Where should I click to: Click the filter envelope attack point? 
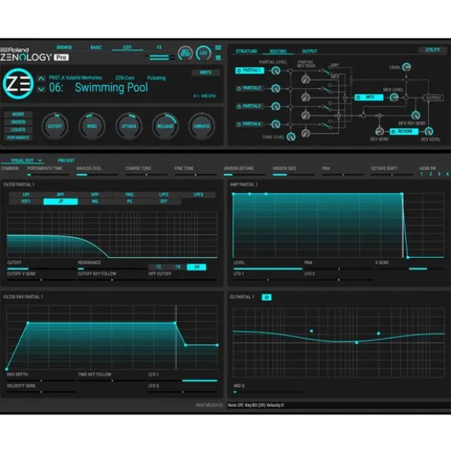point(28,324)
